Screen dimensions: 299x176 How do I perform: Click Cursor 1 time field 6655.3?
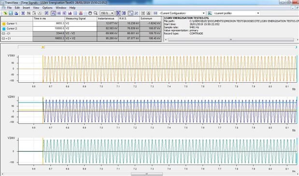pos(49,24)
